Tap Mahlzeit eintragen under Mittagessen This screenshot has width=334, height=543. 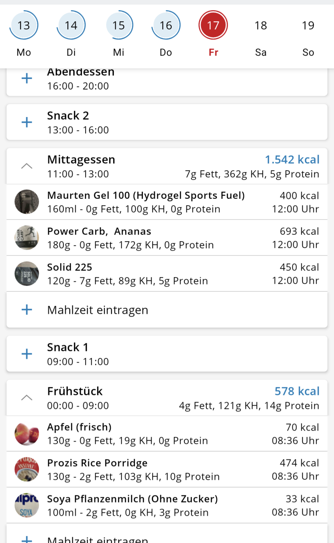tap(98, 310)
